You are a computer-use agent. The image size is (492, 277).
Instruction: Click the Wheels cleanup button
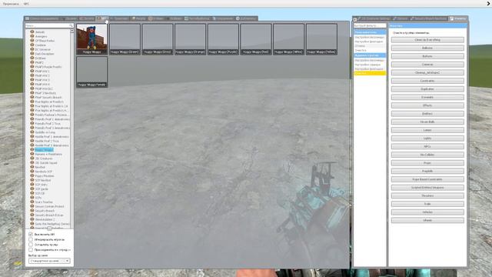(427, 220)
